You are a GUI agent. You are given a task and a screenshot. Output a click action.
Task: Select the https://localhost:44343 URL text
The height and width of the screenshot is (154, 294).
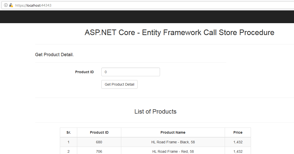pyautogui.click(x=33, y=5)
